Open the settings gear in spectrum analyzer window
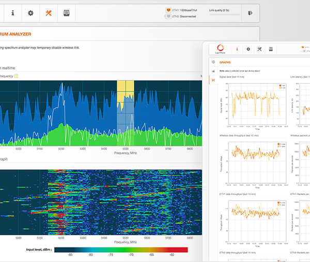The height and width of the screenshot is (262, 310). (x=30, y=13)
